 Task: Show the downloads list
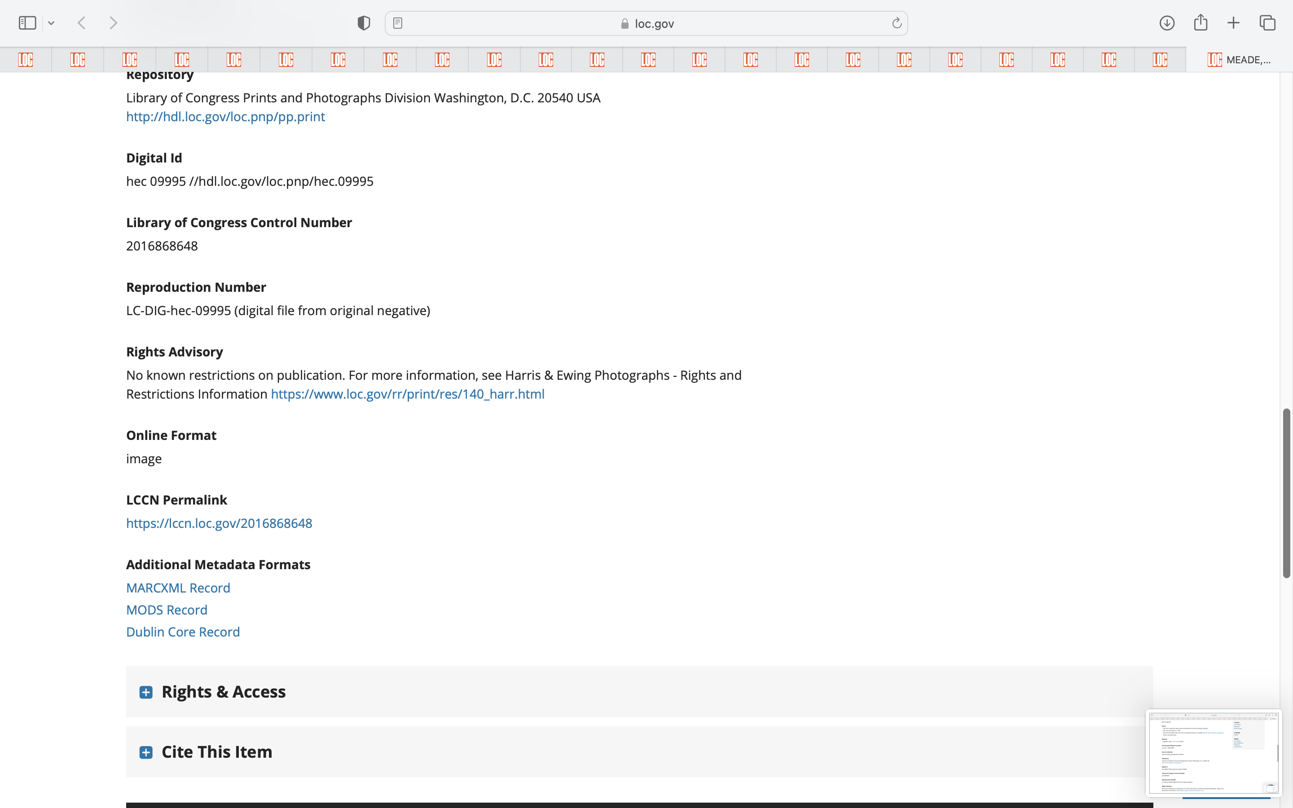click(x=1167, y=23)
